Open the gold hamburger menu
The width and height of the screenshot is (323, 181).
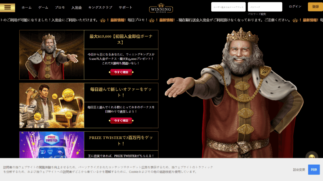click(x=8, y=8)
